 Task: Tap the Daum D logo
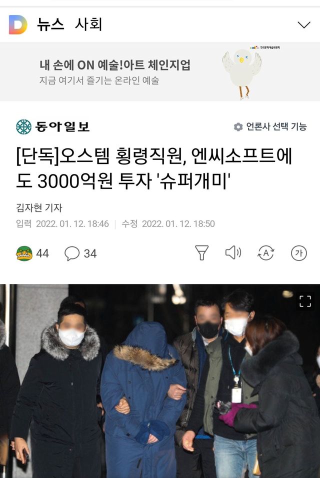pyautogui.click(x=18, y=24)
